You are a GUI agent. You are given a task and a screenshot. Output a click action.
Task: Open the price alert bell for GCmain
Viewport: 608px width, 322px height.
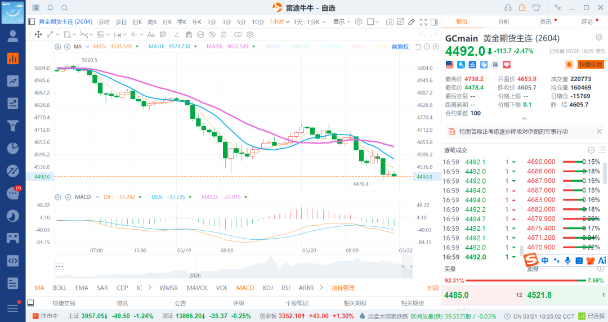tap(569, 64)
